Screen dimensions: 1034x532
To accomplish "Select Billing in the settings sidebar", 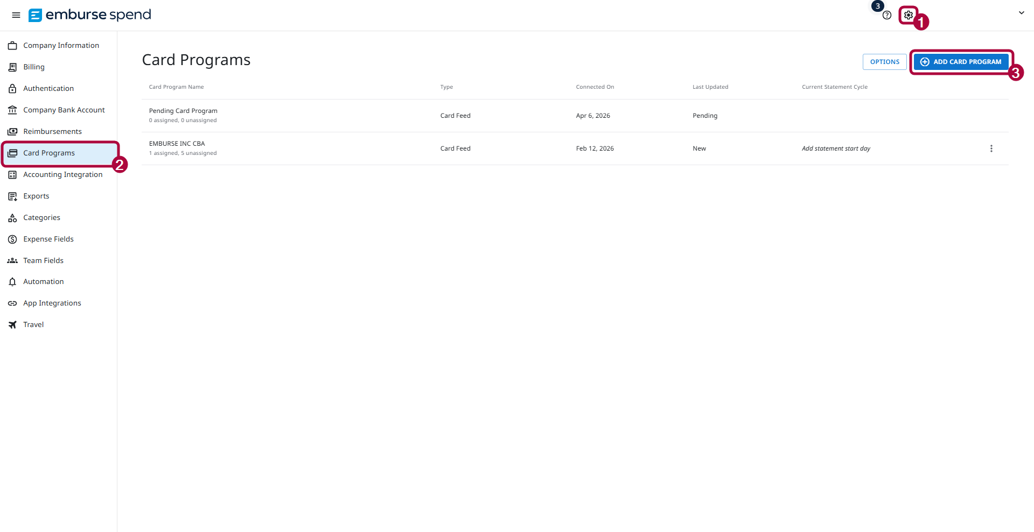I will [x=34, y=67].
